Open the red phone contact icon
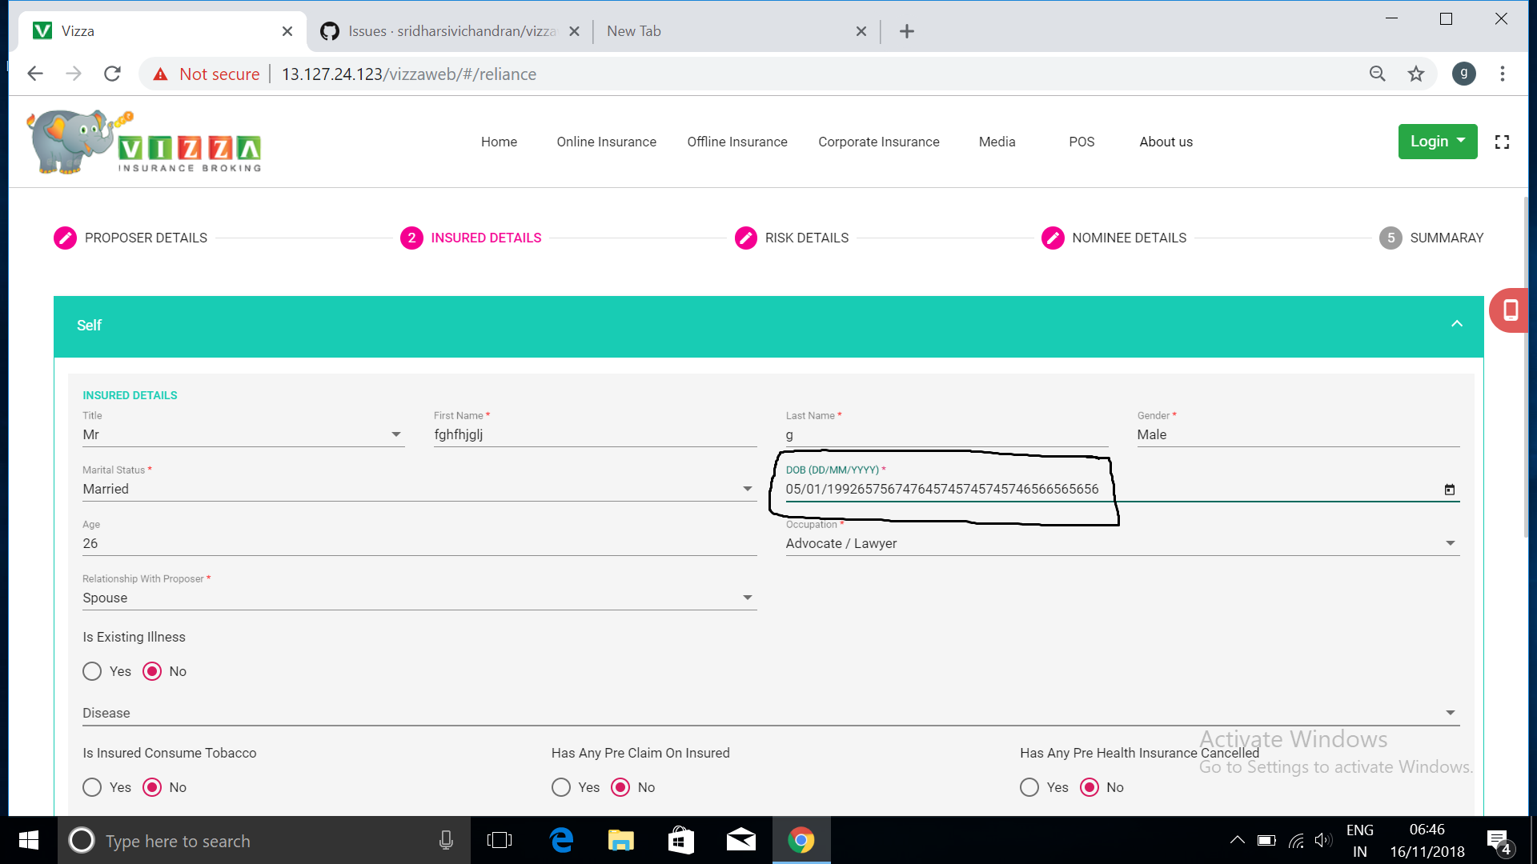This screenshot has width=1537, height=864. point(1510,310)
